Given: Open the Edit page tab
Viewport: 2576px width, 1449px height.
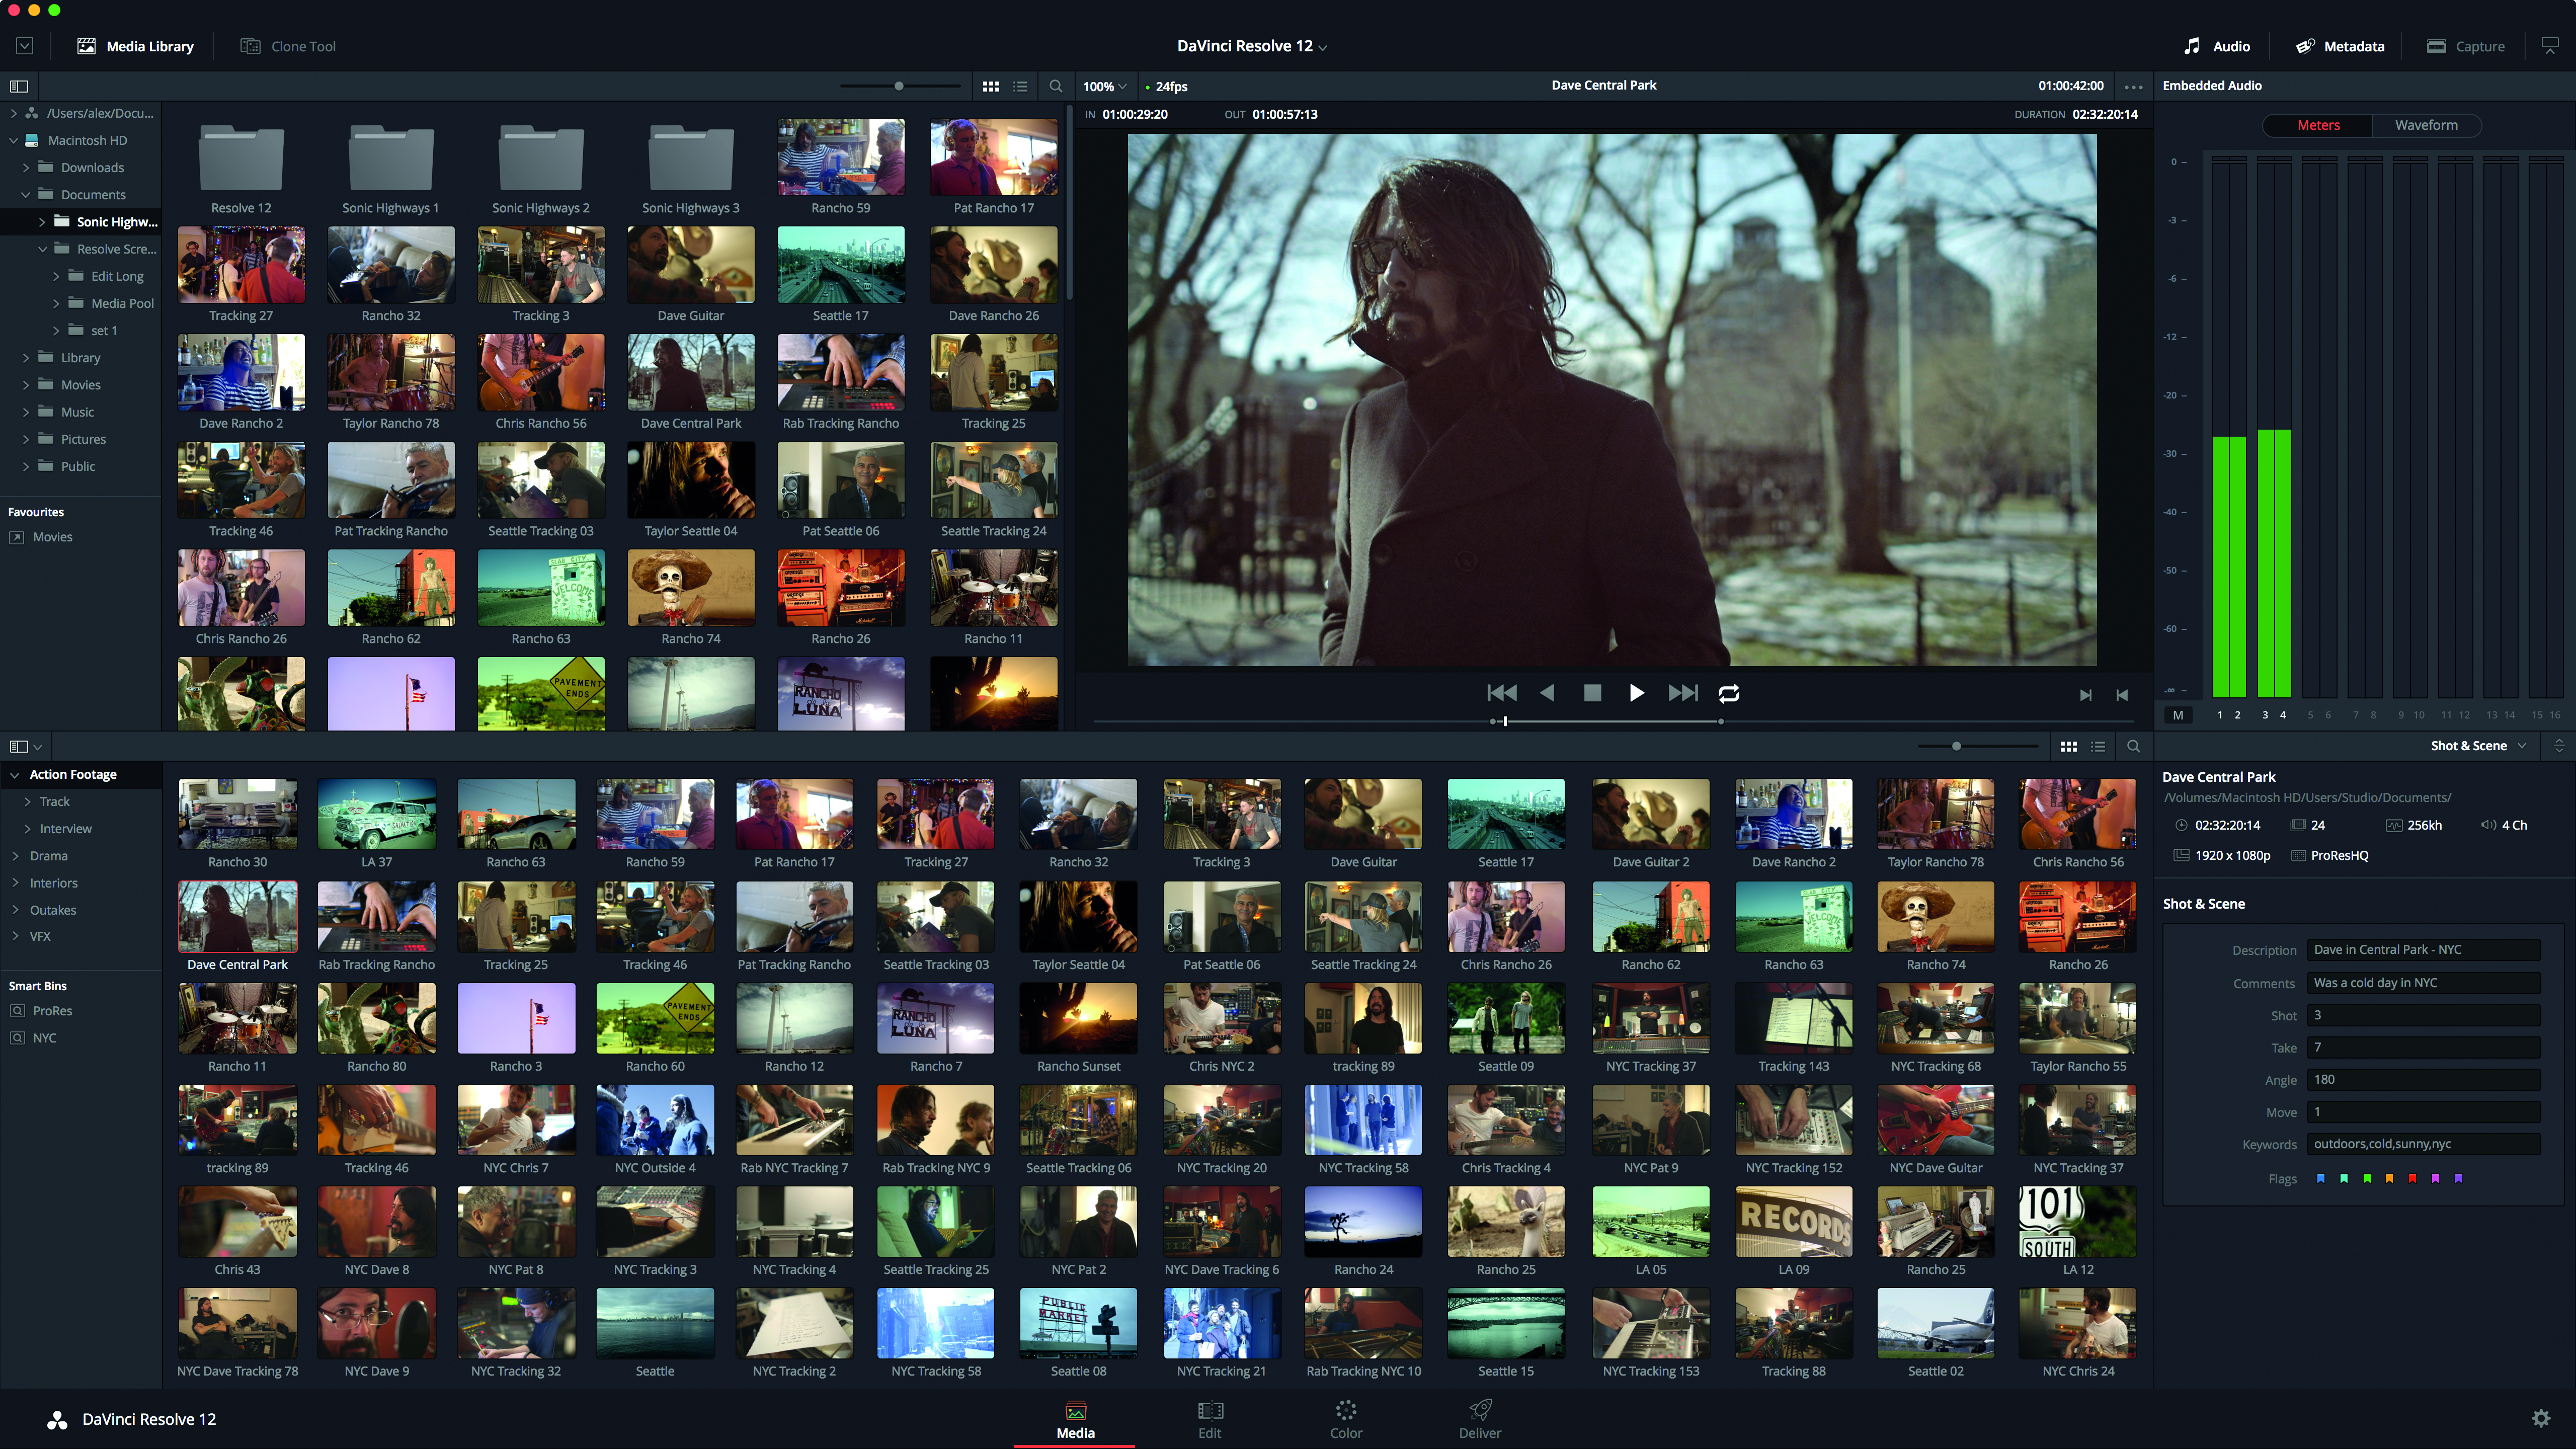Looking at the screenshot, I should tap(1209, 1419).
